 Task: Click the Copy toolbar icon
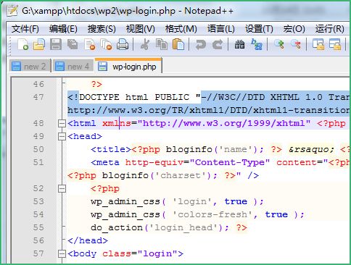[162, 44]
